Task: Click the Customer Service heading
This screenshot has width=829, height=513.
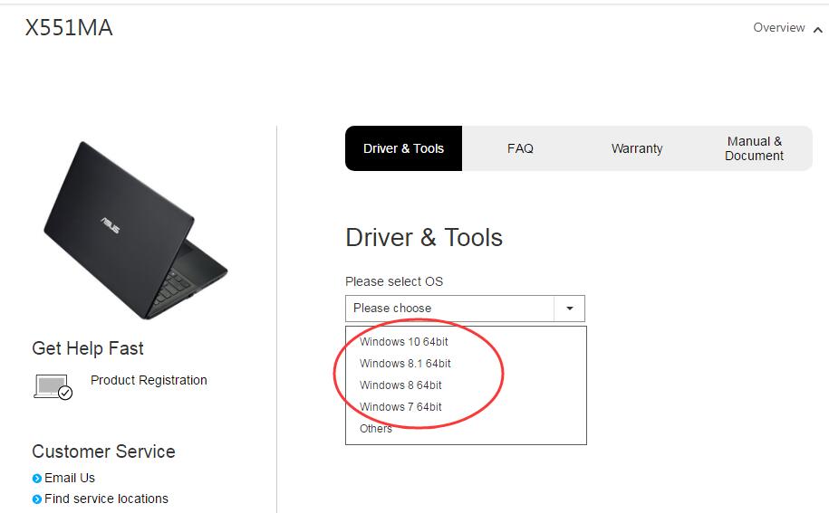Action: [x=103, y=451]
